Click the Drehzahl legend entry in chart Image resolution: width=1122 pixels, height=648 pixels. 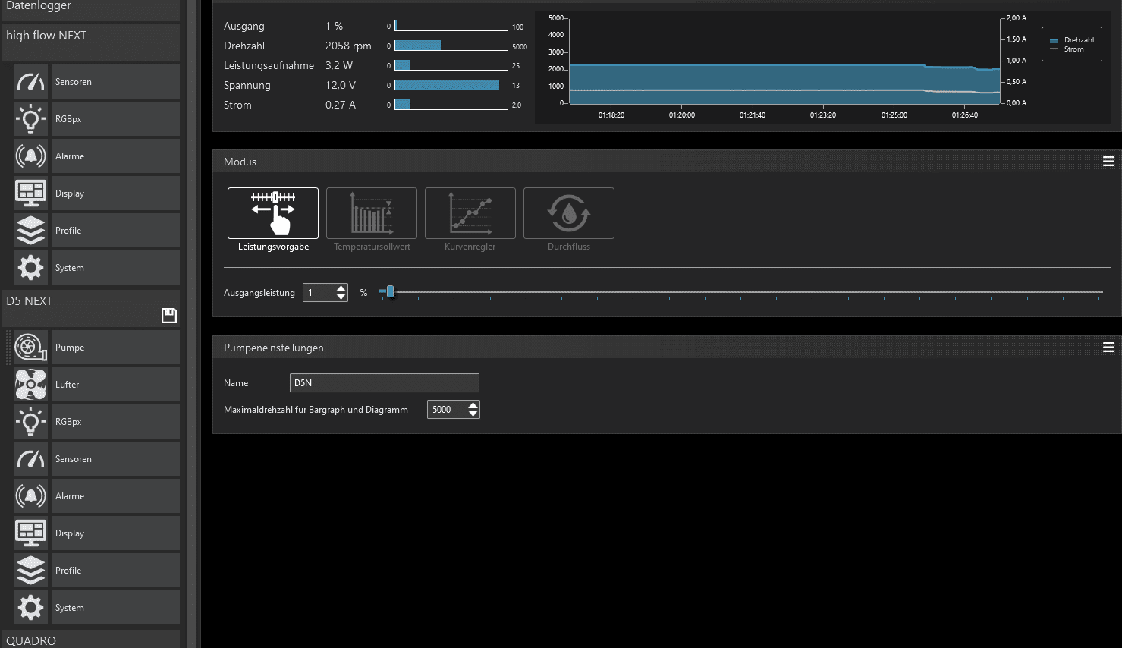coord(1072,40)
